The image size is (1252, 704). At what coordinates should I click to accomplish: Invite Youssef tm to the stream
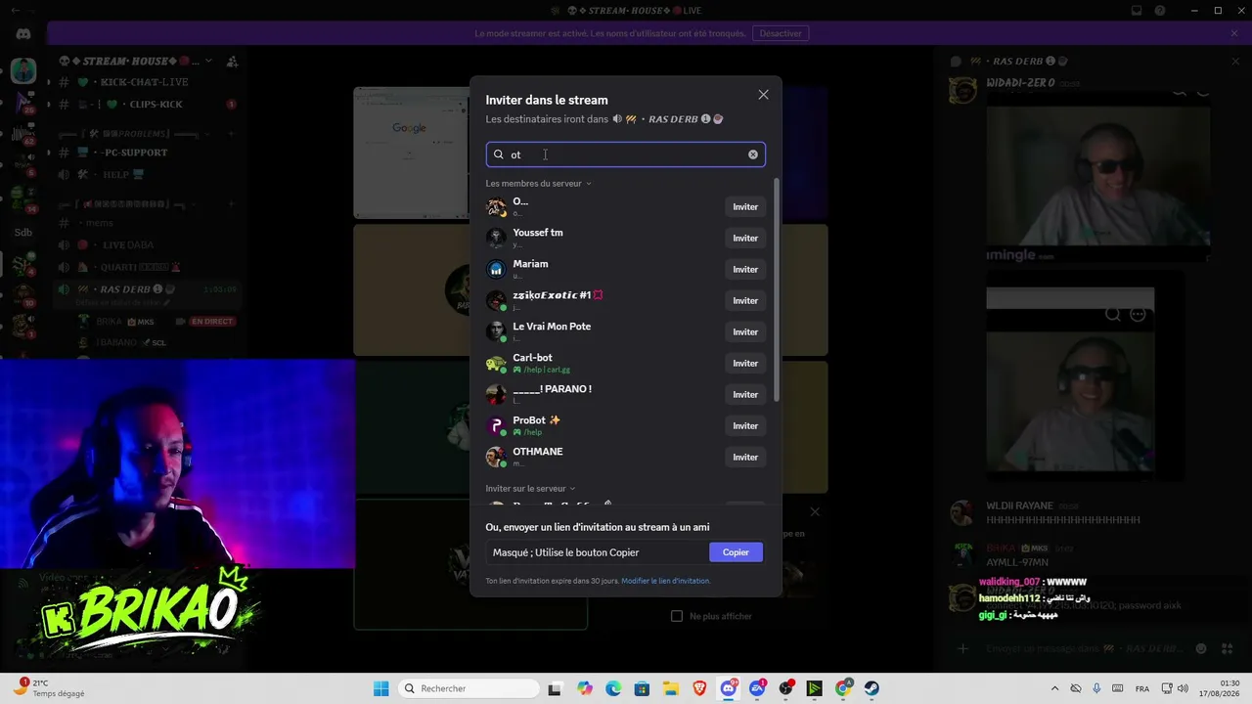coord(745,239)
